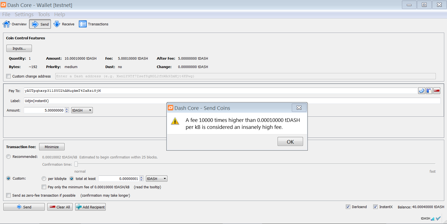Maximize the Dash Core window
This screenshot has height=224, width=447.
pyautogui.click(x=424, y=5)
